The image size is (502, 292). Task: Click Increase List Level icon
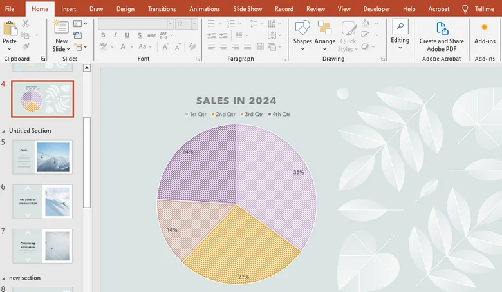tap(223, 35)
